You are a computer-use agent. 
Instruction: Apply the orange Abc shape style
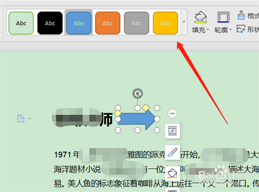[x=108, y=23]
